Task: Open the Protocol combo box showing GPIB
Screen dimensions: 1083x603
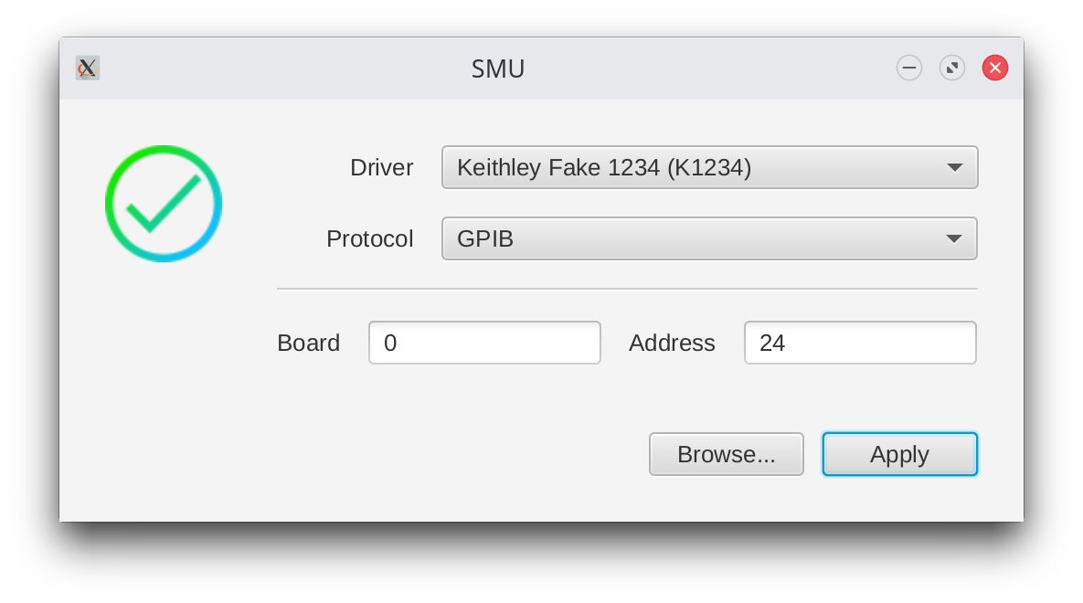Action: point(695,238)
